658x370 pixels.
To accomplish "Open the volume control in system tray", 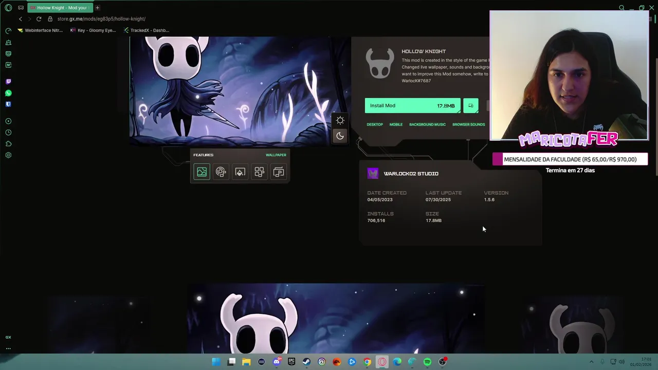I will click(622, 362).
